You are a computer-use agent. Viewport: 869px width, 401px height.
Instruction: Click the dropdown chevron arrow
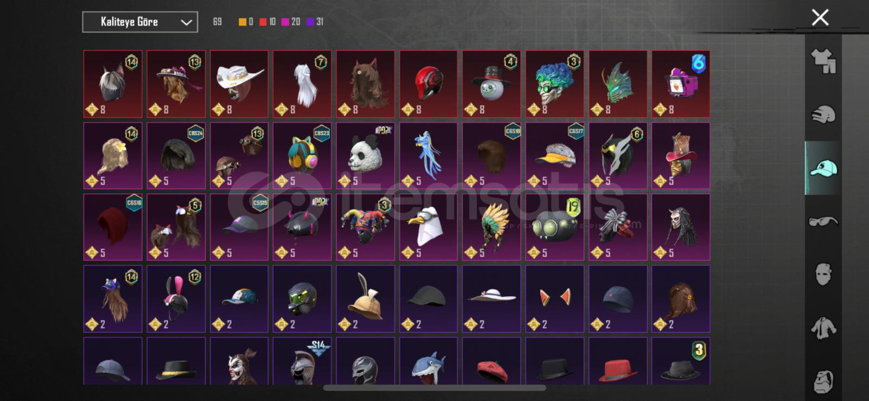(186, 22)
